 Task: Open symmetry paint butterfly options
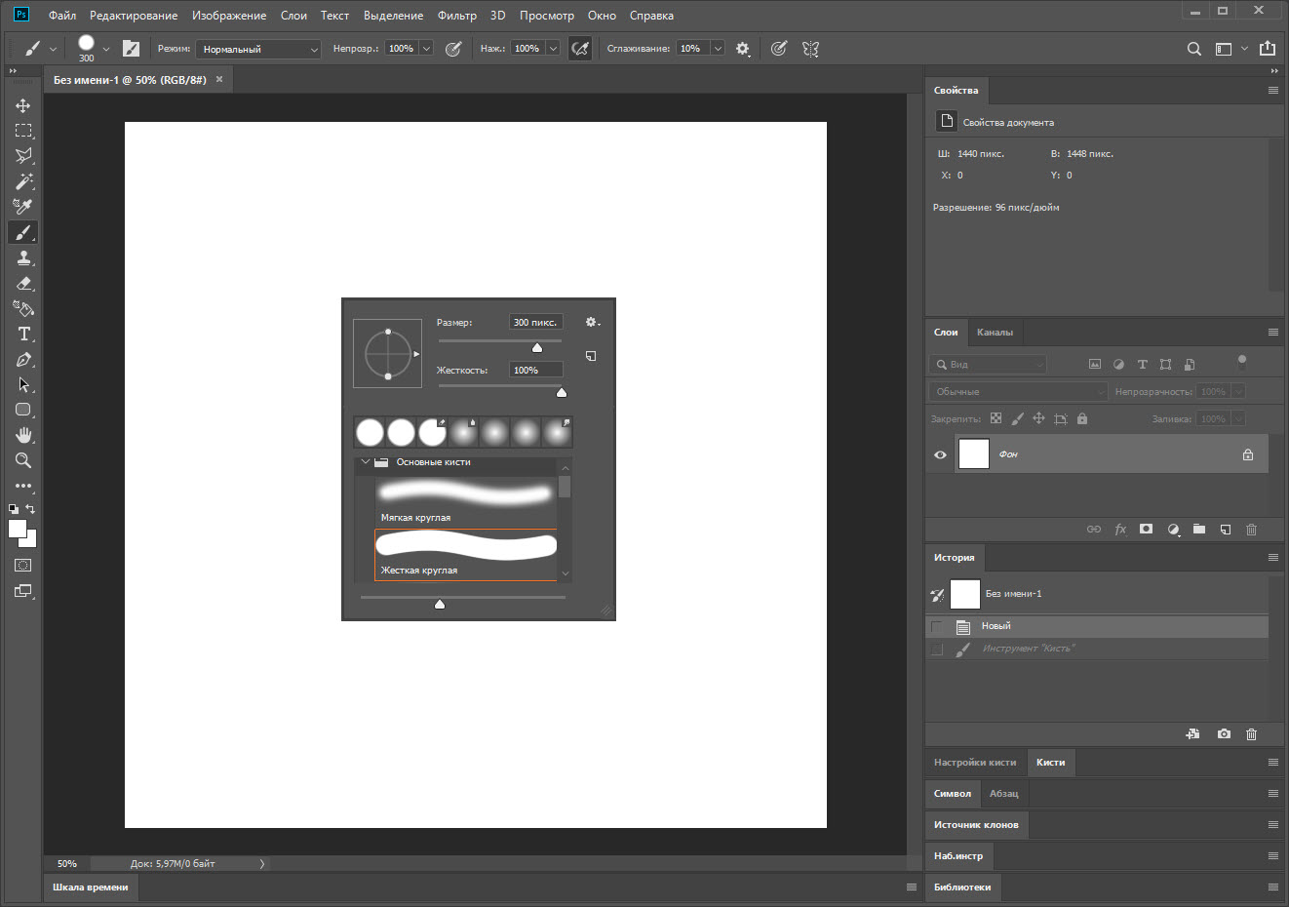click(810, 49)
